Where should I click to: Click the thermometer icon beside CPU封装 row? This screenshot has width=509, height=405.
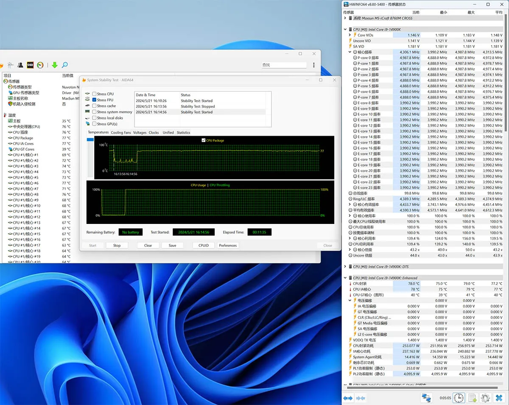pos(350,284)
